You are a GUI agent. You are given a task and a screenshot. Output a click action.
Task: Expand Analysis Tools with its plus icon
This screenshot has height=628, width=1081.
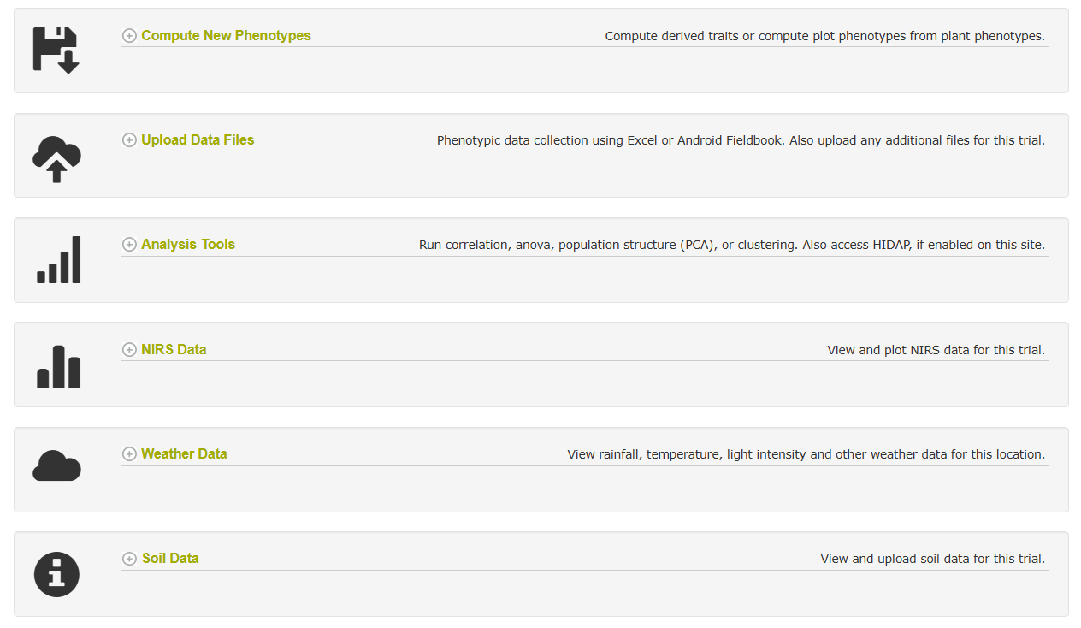click(129, 245)
